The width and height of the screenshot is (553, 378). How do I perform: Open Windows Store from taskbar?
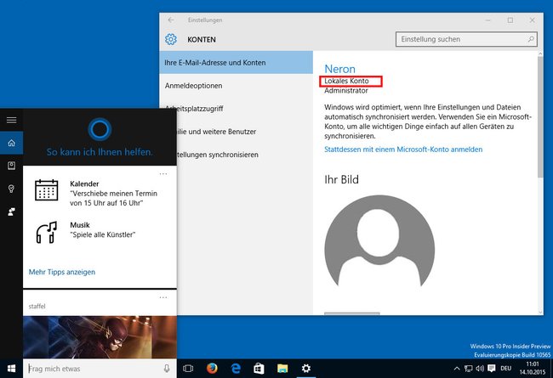tap(259, 369)
